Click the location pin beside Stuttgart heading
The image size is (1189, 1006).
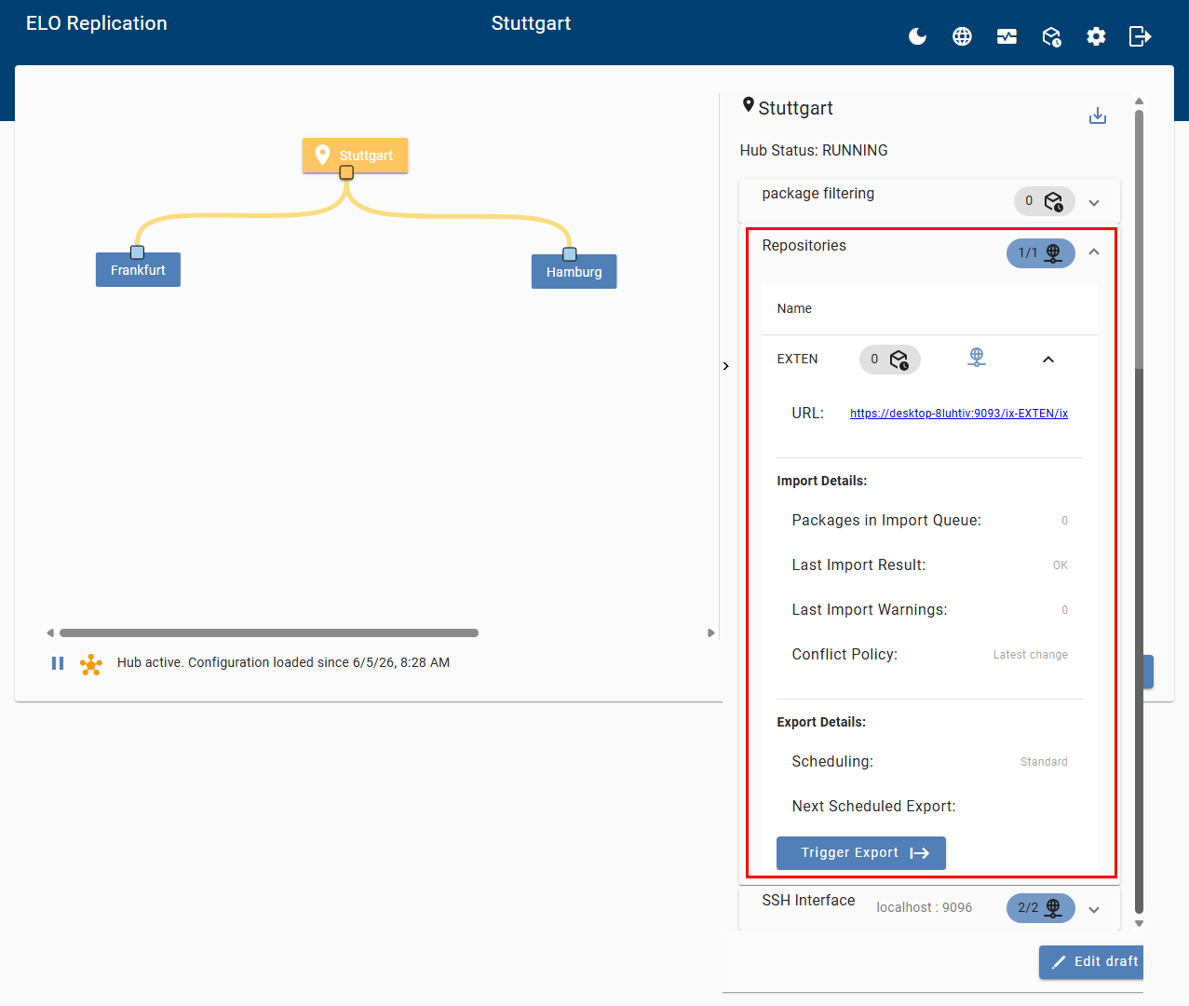tap(749, 105)
